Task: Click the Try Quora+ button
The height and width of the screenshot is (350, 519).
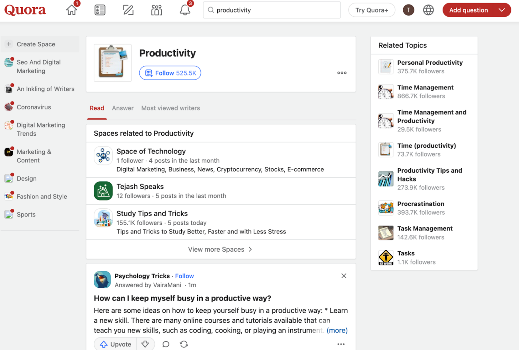Action: point(372,10)
